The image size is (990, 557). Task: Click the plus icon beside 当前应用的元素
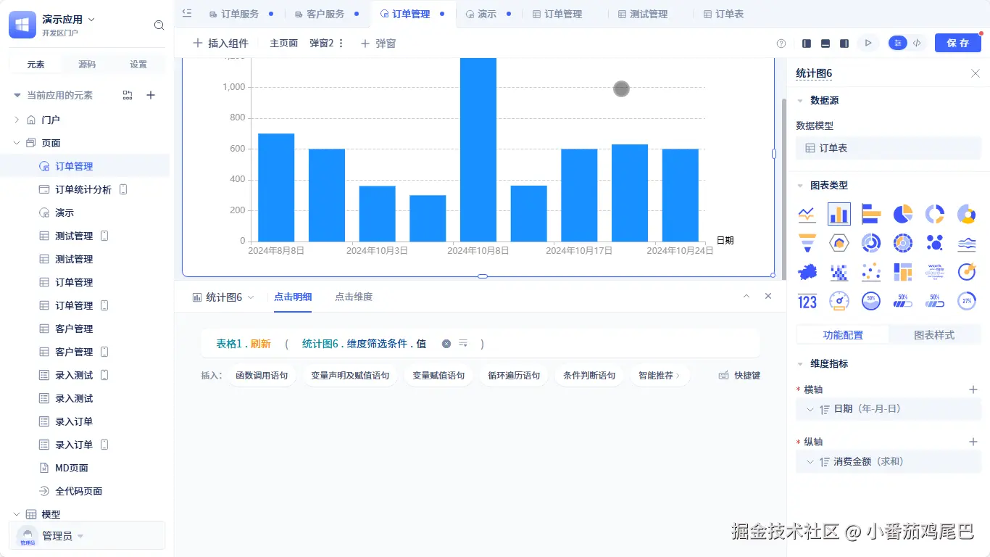click(151, 95)
